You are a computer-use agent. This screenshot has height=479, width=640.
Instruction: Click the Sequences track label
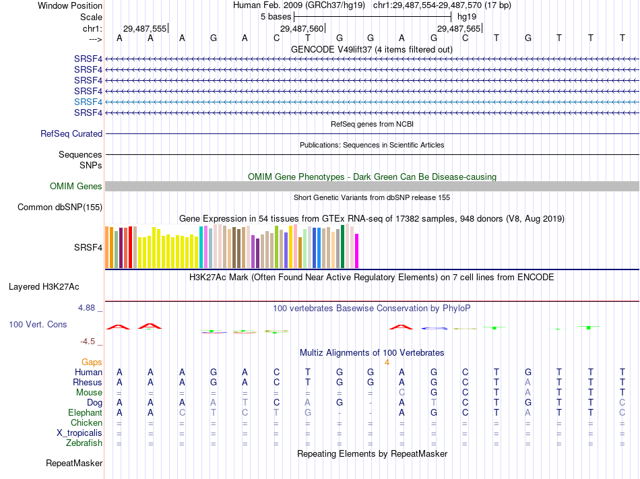pyautogui.click(x=80, y=154)
